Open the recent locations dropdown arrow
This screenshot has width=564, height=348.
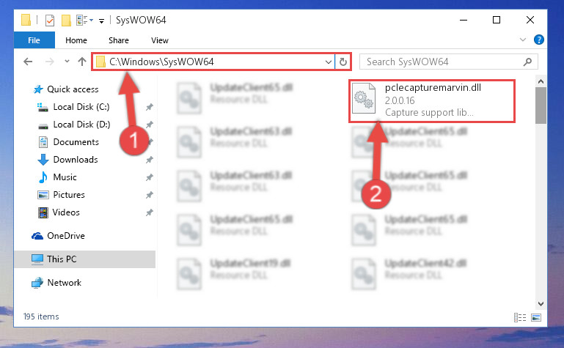67,62
